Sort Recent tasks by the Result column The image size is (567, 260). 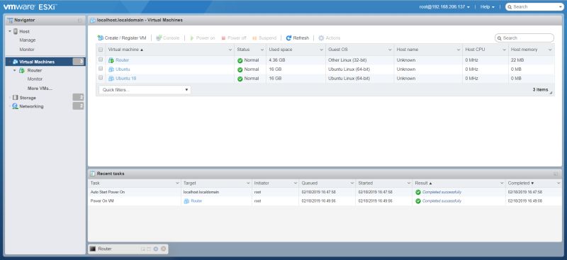point(423,183)
